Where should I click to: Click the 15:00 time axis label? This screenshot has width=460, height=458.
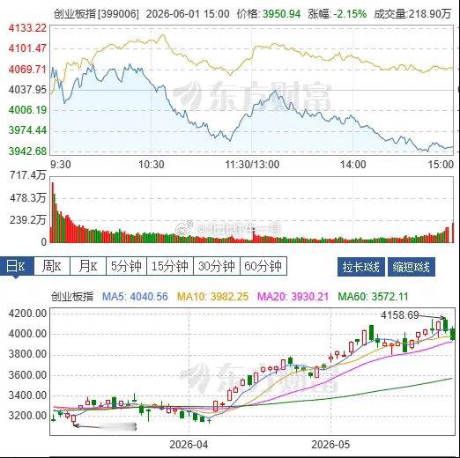click(x=441, y=165)
